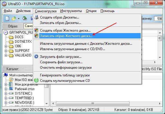
Task: Expand the I386 folder node
Action: coord(6,46)
